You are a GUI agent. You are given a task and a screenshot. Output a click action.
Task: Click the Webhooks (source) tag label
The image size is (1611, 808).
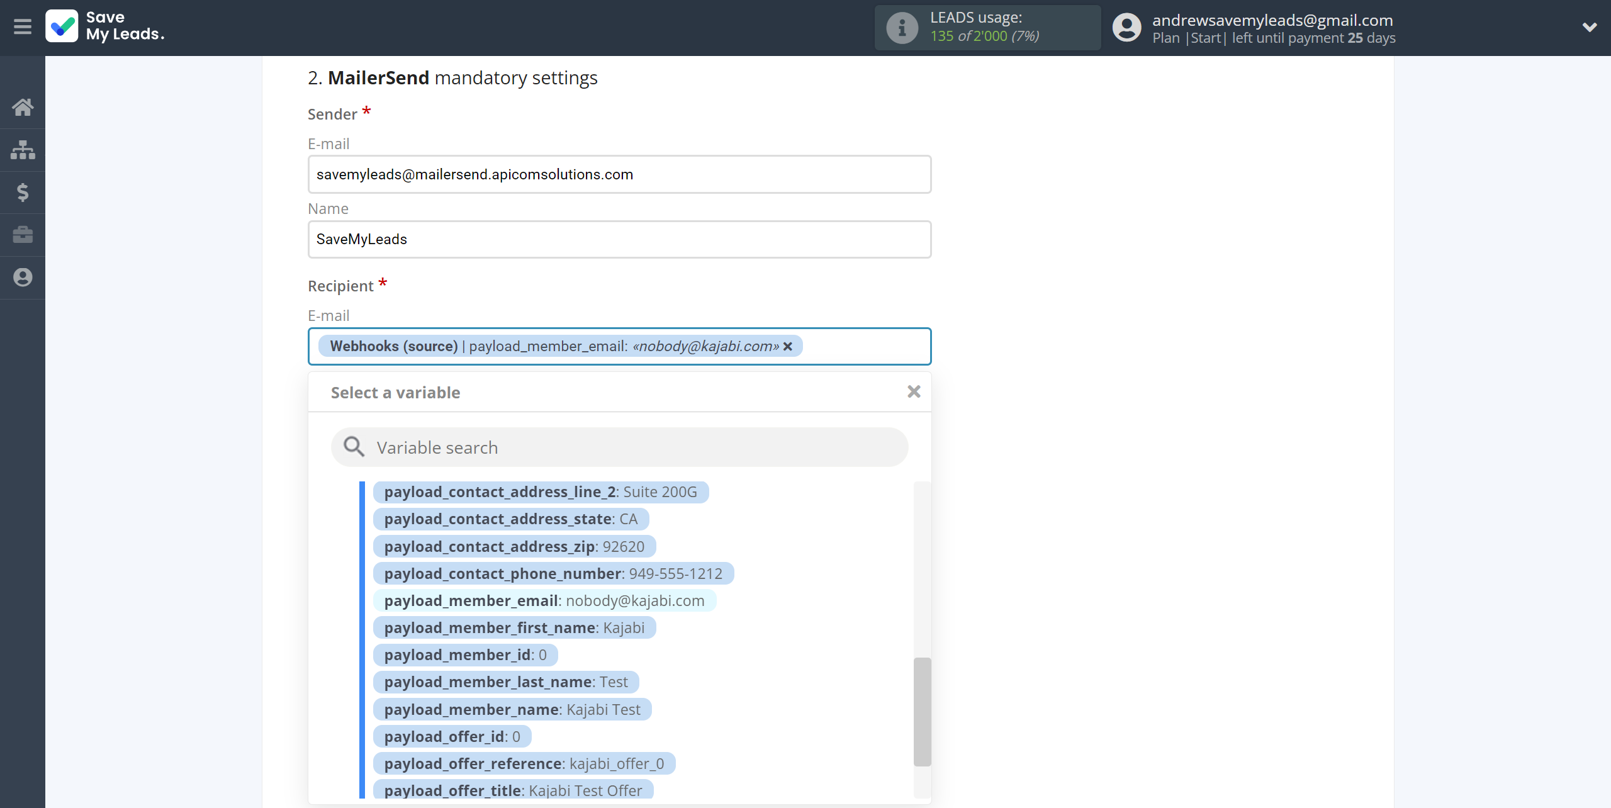(x=394, y=346)
